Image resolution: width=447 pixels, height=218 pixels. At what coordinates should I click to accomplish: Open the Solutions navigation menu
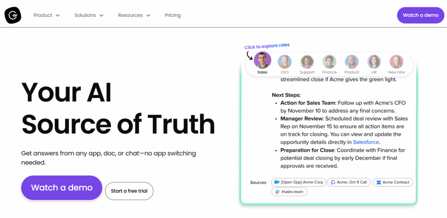(89, 15)
